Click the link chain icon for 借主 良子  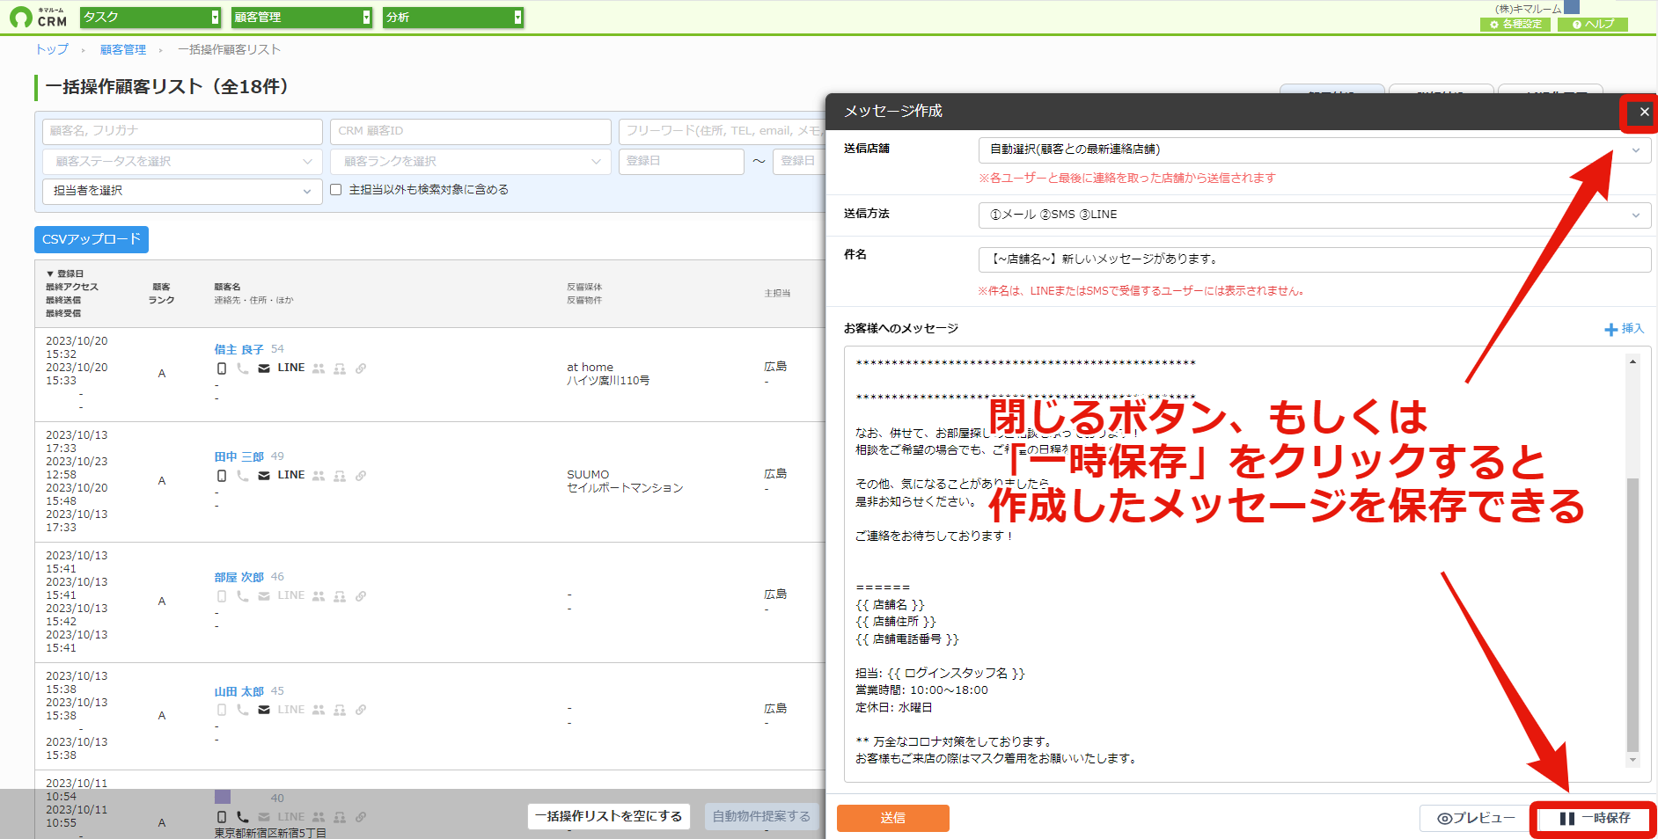click(361, 368)
